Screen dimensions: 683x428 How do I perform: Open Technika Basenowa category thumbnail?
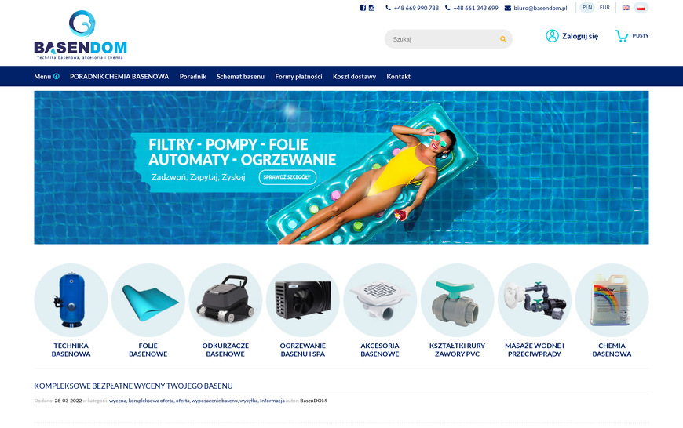71,300
